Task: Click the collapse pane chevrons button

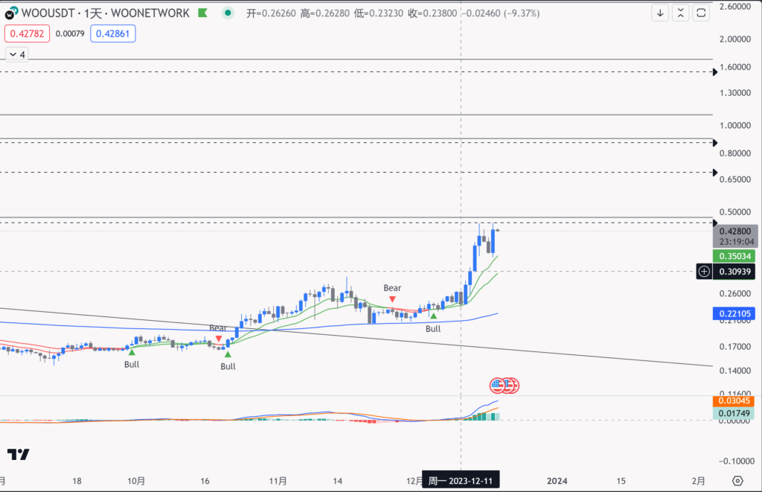Action: [x=680, y=13]
